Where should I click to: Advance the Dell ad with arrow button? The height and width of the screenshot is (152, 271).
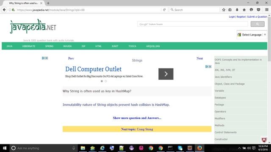pos(166,74)
